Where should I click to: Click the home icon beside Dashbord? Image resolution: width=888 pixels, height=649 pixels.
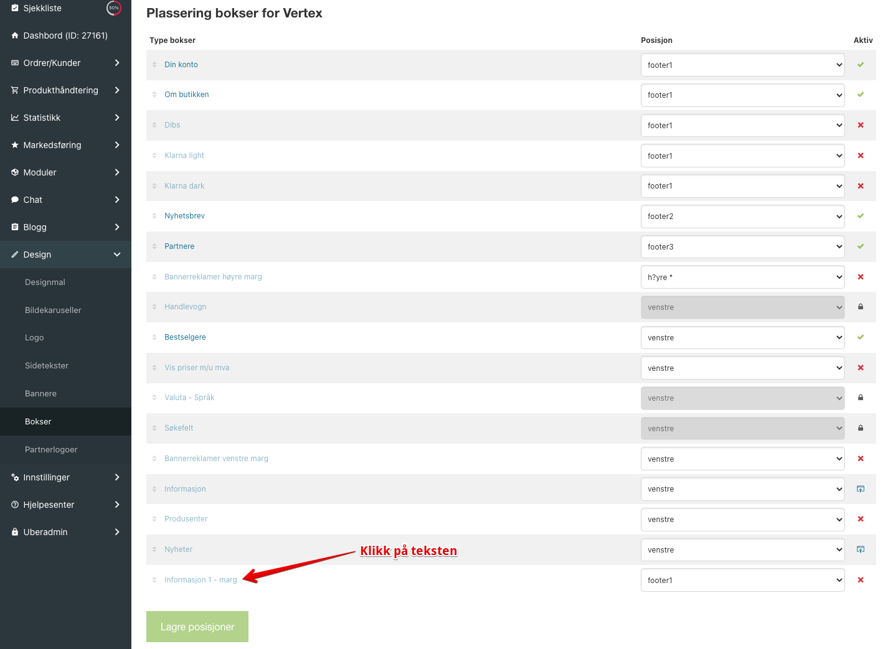(15, 35)
